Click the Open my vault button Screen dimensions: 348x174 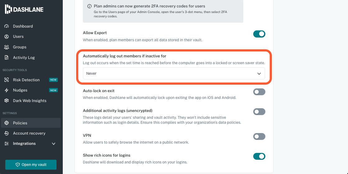(x=31, y=165)
